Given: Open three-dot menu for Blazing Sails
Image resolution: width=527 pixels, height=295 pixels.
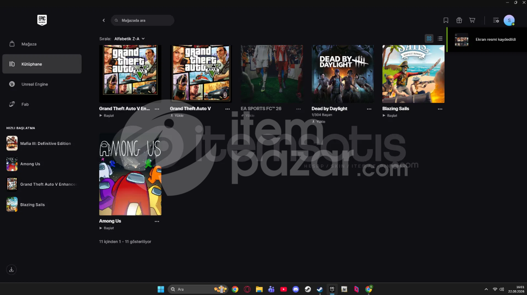Looking at the screenshot, I should click(440, 109).
